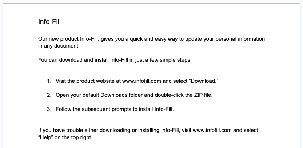Select the list number "1." marker

[x=49, y=81]
